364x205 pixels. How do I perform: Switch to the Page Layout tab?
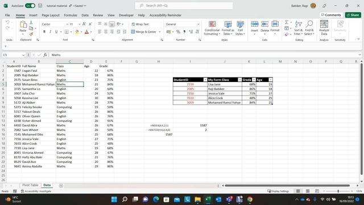pyautogui.click(x=51, y=15)
